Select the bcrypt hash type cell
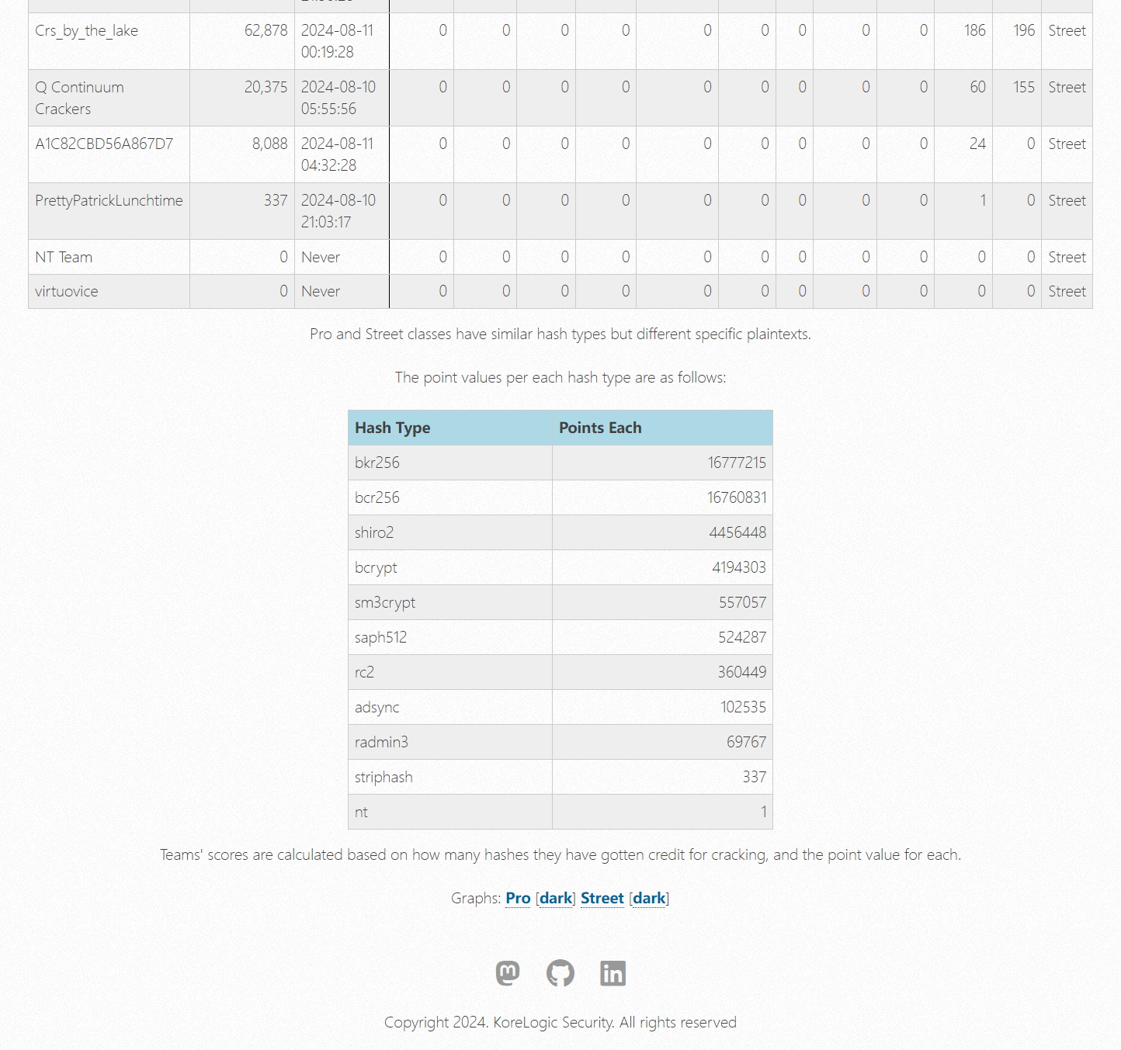The height and width of the screenshot is (1050, 1121). click(x=376, y=567)
